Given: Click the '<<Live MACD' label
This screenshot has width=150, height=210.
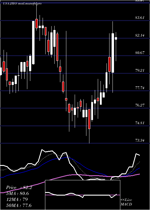Looking at the screenshot, I should (x=126, y=202).
